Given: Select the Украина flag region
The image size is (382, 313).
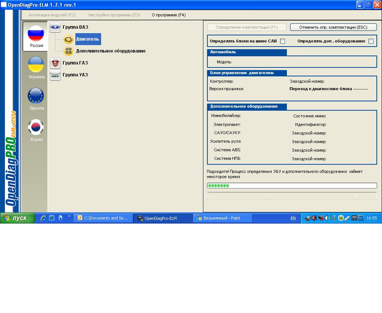Looking at the screenshot, I should click(x=36, y=68).
